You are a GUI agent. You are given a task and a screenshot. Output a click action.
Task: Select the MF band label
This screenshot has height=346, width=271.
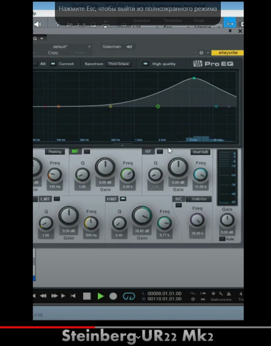point(75,152)
